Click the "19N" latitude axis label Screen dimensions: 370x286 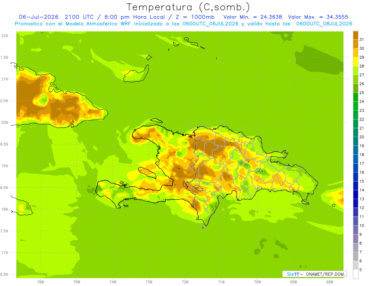(x=5, y=166)
